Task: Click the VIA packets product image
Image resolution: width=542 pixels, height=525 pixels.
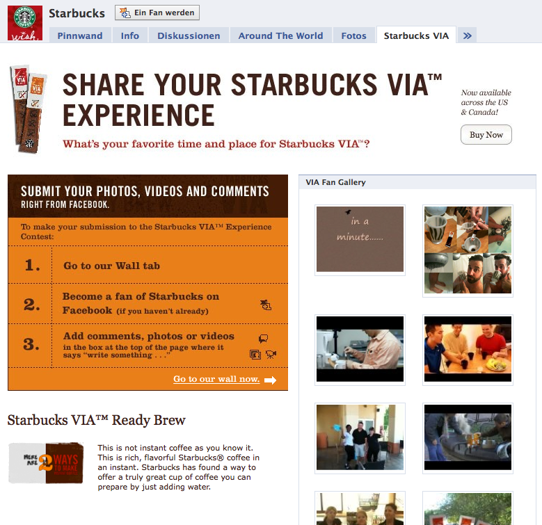Action: tap(28, 109)
